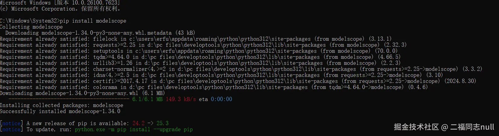Select the filelock requirement line

tap(196, 39)
